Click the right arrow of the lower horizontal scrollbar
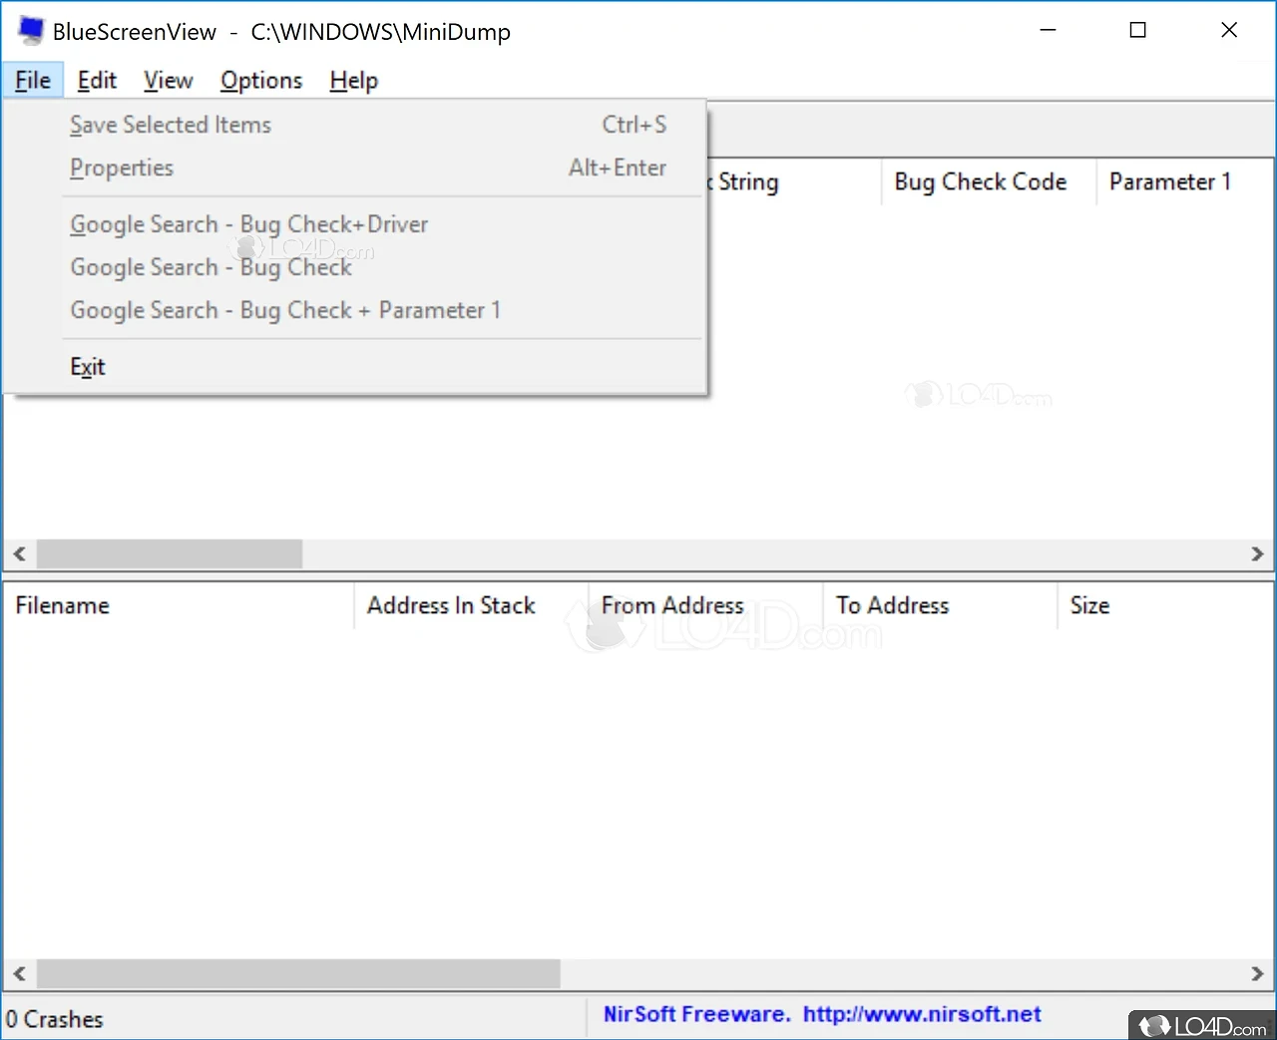The width and height of the screenshot is (1277, 1040). pos(1258,974)
